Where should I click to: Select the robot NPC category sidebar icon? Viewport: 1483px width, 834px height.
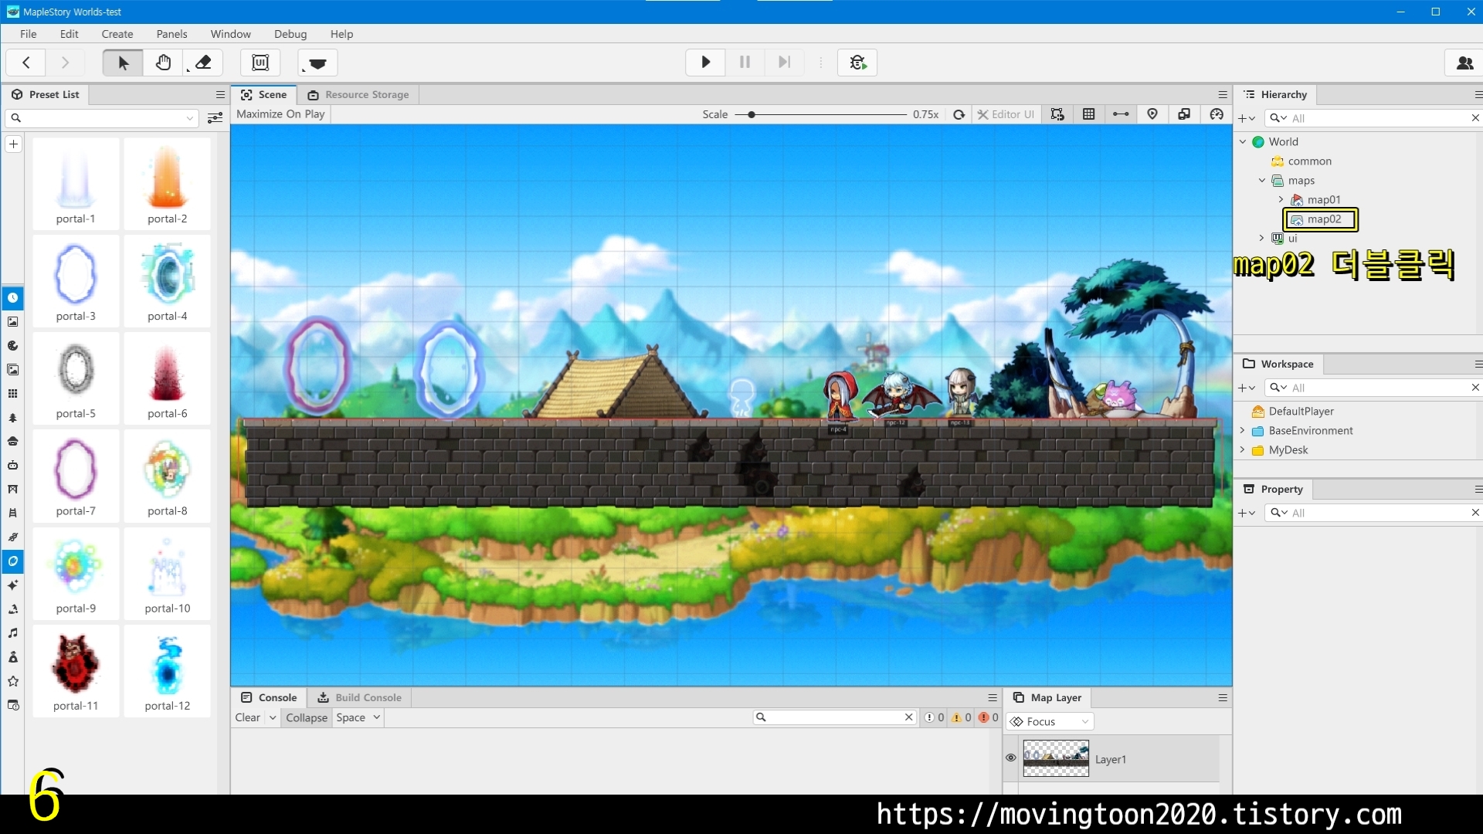13,466
